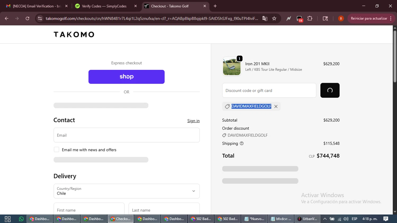Click the shipping info question mark icon

[x=242, y=143]
